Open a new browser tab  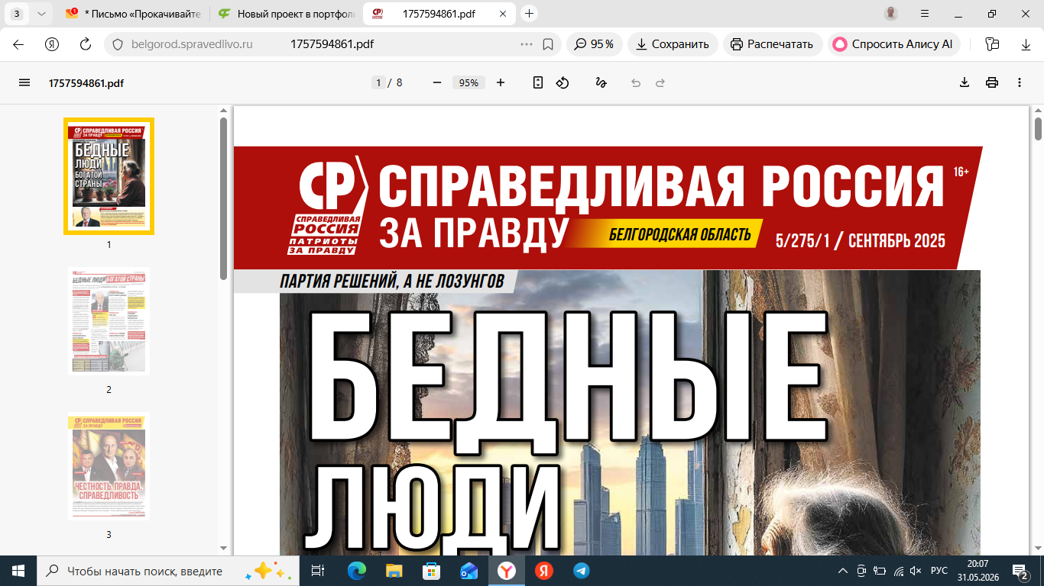click(529, 14)
